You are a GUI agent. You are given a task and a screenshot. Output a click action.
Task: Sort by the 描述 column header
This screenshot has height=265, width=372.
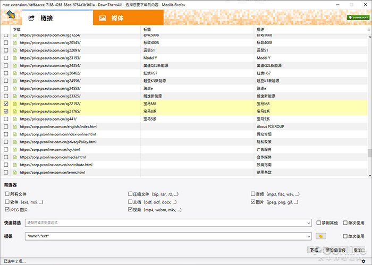310,29
